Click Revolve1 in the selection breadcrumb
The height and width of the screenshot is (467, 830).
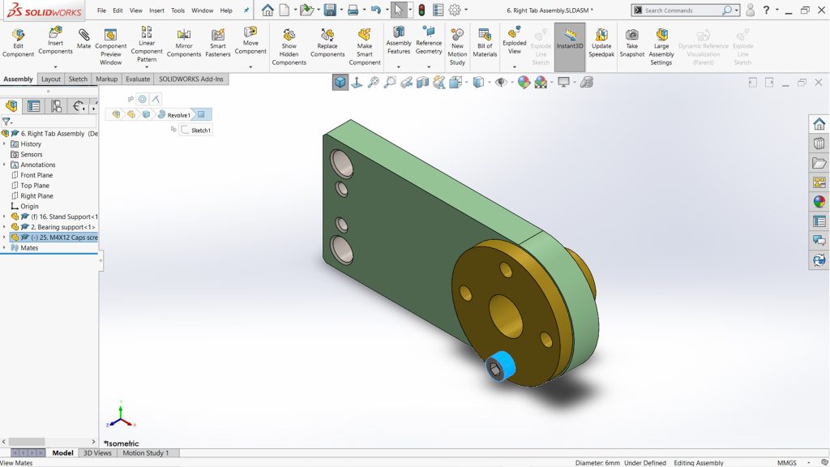(178, 115)
